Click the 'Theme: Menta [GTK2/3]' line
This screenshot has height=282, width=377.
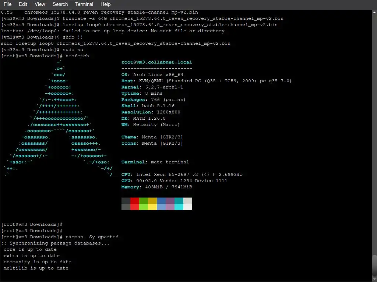click(x=152, y=137)
